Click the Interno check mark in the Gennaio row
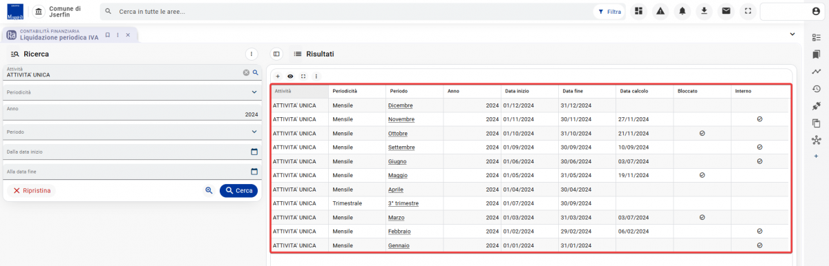Screen dimensions: 829x266 pyautogui.click(x=759, y=245)
